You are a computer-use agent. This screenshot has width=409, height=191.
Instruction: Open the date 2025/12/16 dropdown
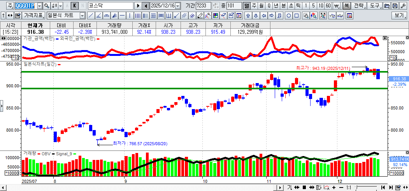[x=178, y=6]
